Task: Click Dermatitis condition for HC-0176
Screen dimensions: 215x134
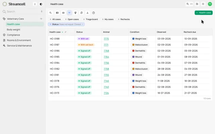Action: point(139,87)
